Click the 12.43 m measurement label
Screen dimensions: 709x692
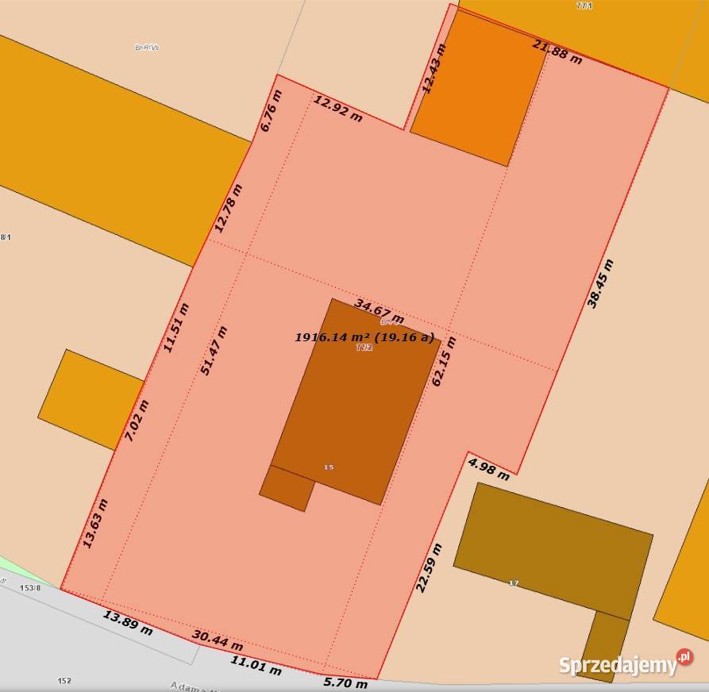click(x=433, y=69)
